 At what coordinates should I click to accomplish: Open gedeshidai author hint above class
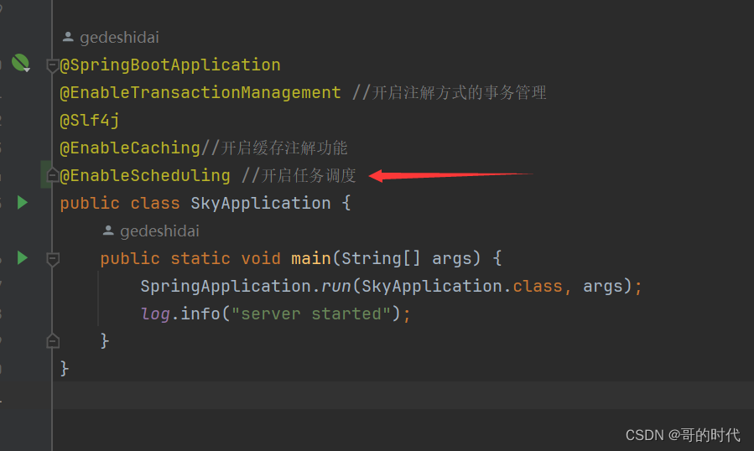(x=119, y=38)
